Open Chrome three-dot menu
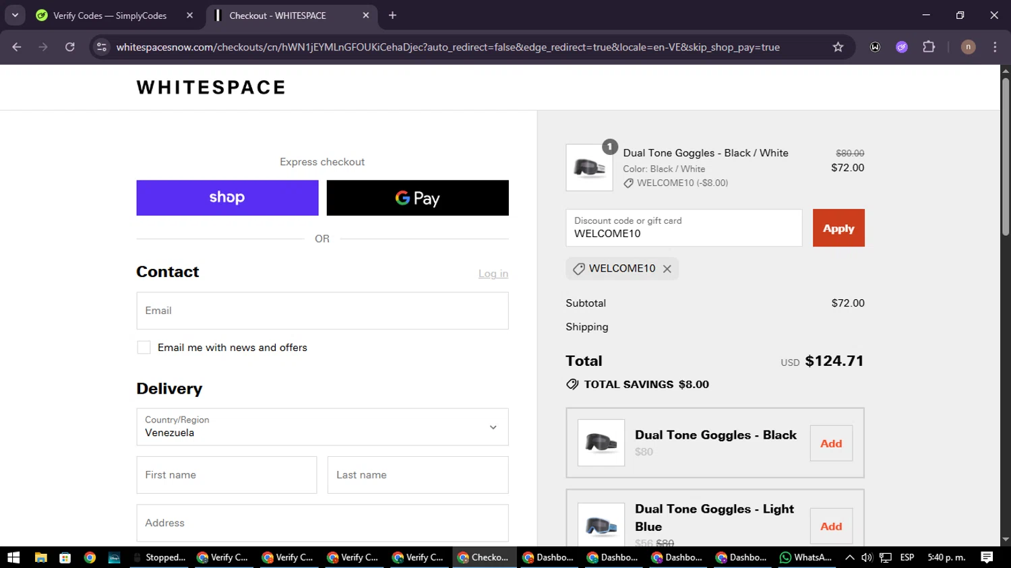Screen dimensions: 1011x568 tap(995, 47)
